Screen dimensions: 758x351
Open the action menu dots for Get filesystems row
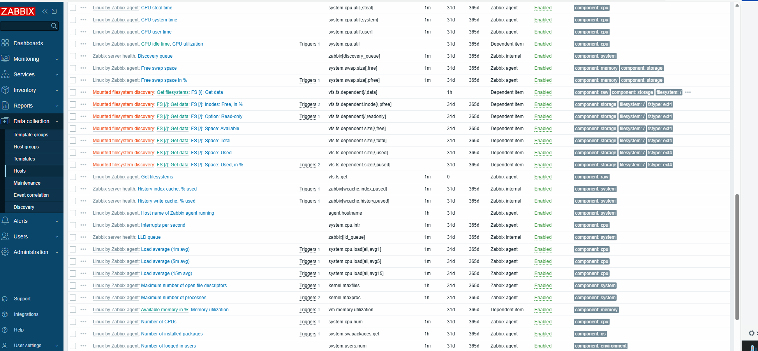pos(83,177)
